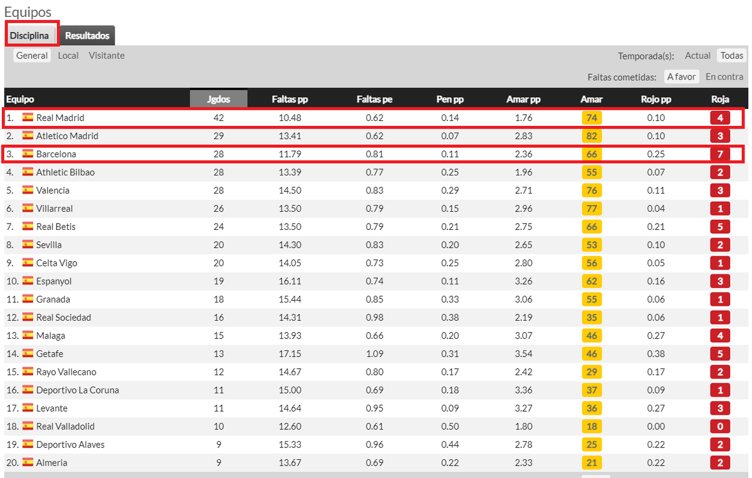
Task: Choose Actual season option
Action: coord(697,55)
